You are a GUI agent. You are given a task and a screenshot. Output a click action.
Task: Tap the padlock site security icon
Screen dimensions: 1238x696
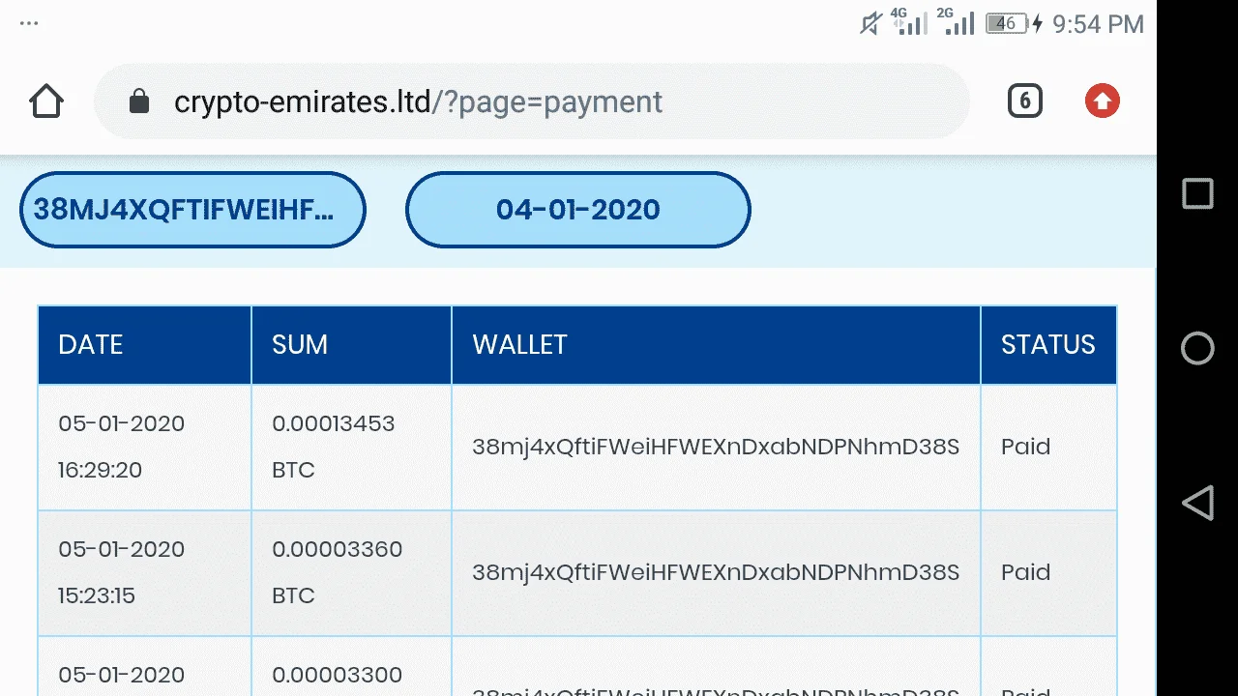pos(139,101)
